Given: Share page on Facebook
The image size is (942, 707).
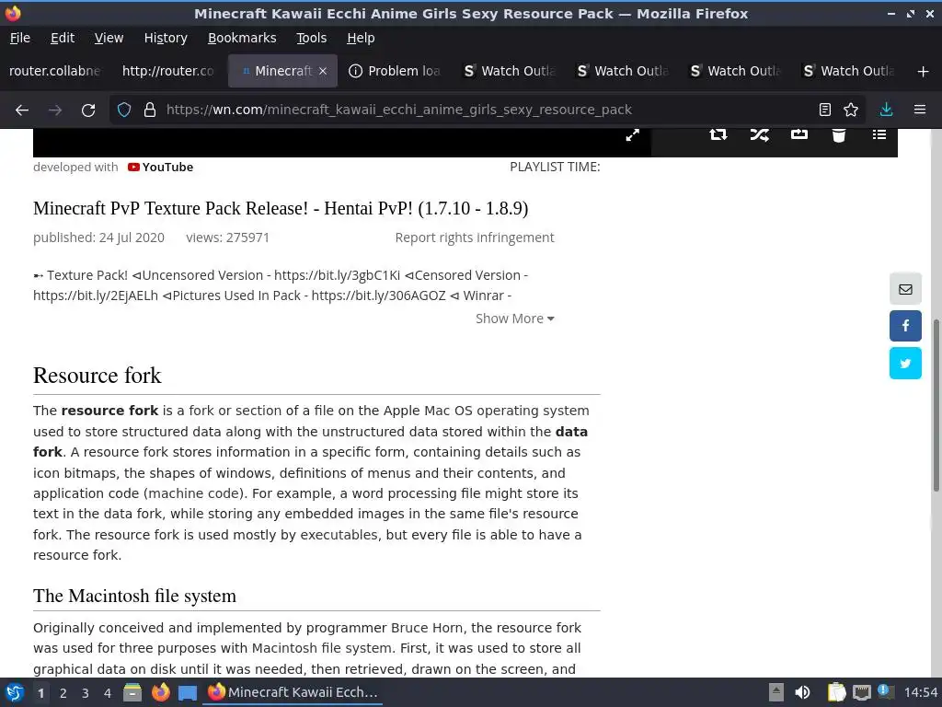Looking at the screenshot, I should [x=905, y=326].
